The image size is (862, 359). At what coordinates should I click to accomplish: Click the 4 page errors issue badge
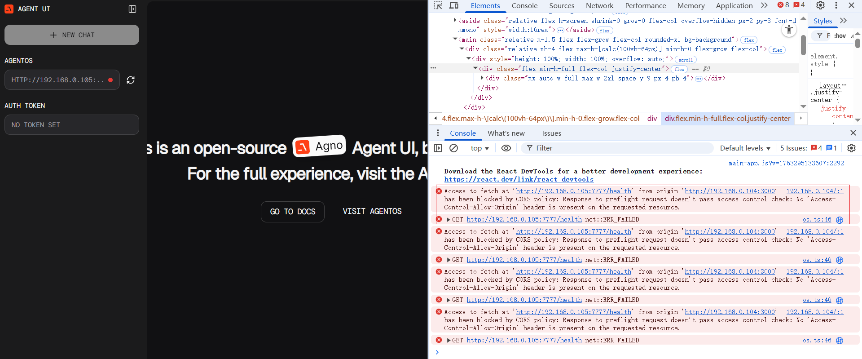click(816, 148)
